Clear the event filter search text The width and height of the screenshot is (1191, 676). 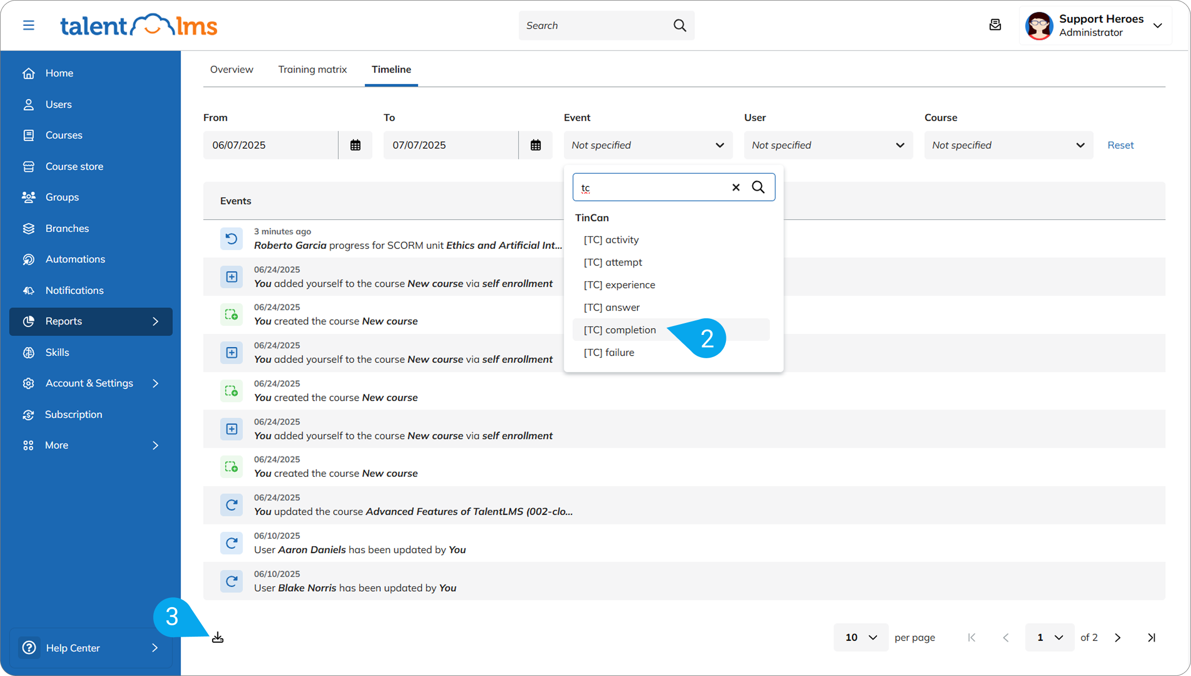click(x=736, y=187)
